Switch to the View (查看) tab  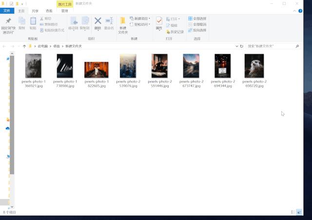pos(49,11)
